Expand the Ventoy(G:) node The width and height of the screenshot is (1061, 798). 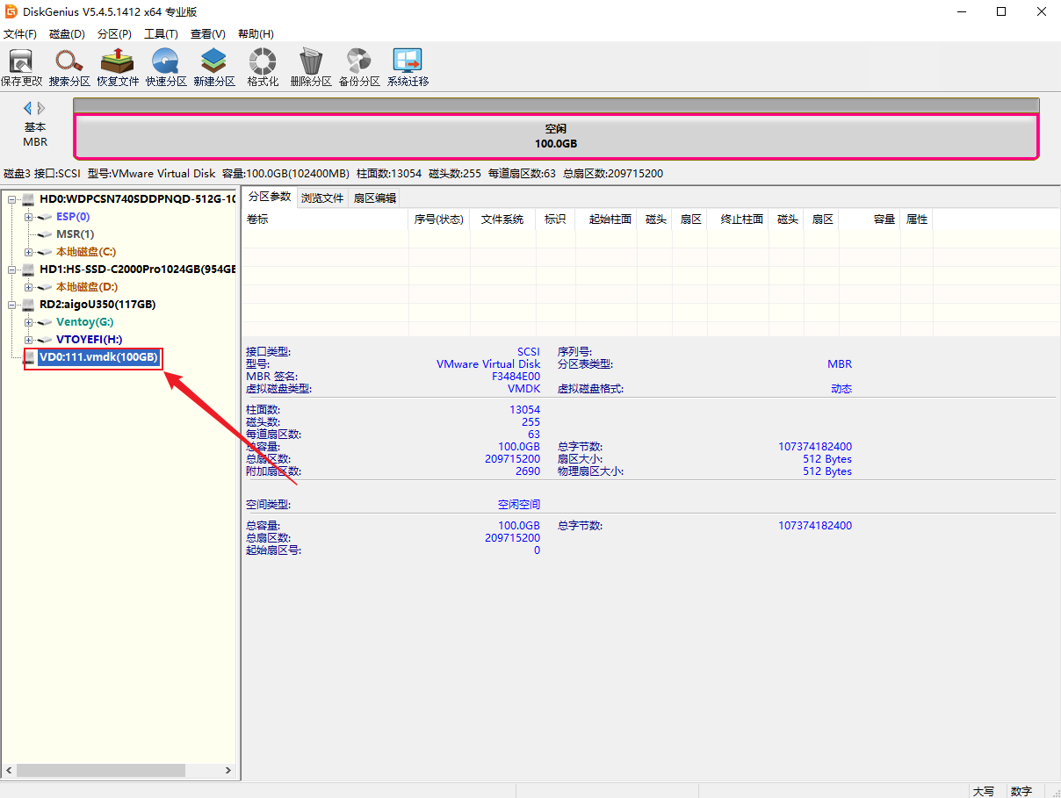point(29,322)
